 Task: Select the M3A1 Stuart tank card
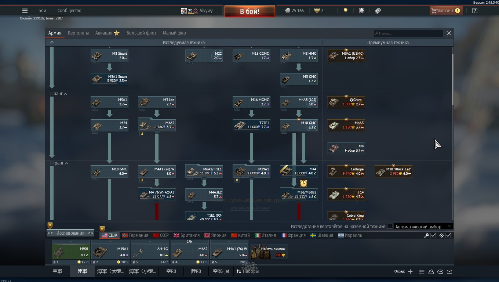pos(109,79)
